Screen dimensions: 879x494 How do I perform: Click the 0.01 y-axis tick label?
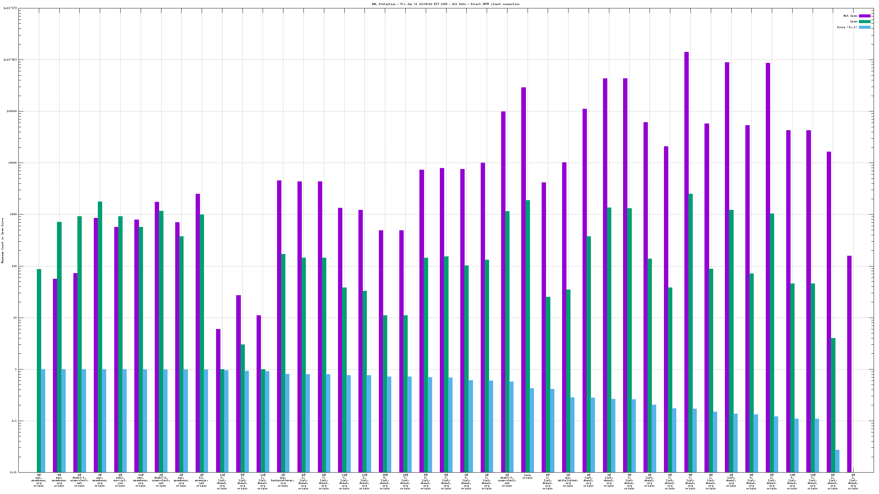tap(13, 472)
